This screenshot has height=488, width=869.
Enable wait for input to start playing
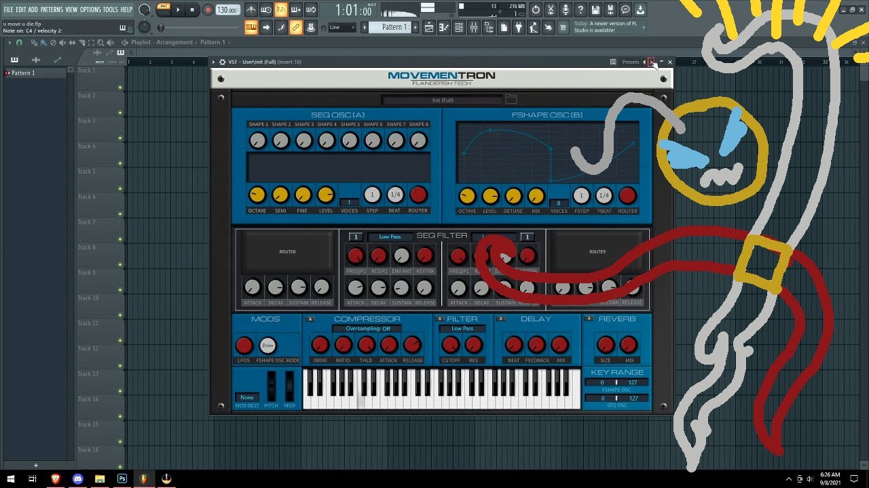tap(266, 10)
